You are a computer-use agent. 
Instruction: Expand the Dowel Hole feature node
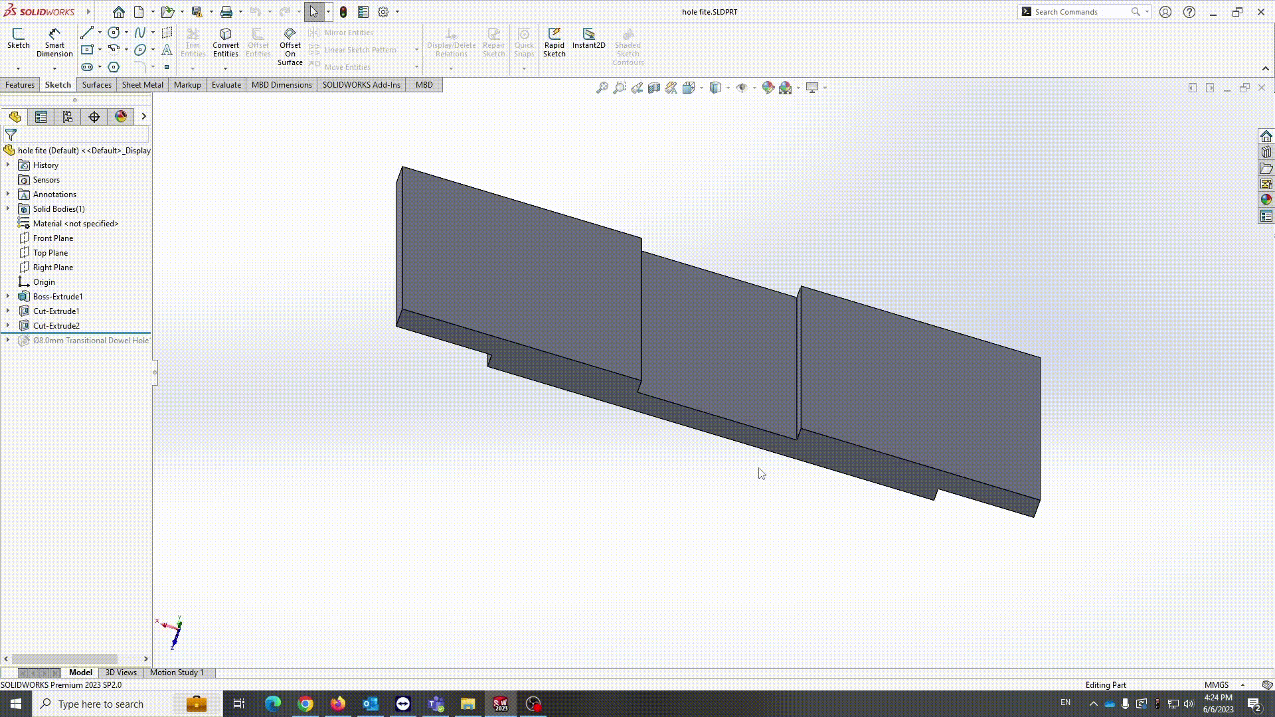[8, 340]
